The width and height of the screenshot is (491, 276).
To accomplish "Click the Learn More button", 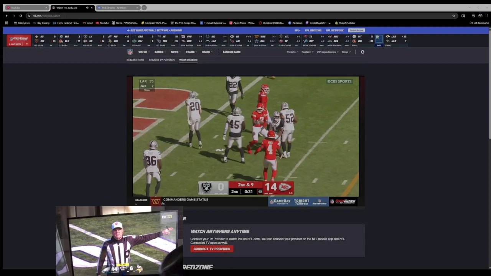I will pos(356,30).
